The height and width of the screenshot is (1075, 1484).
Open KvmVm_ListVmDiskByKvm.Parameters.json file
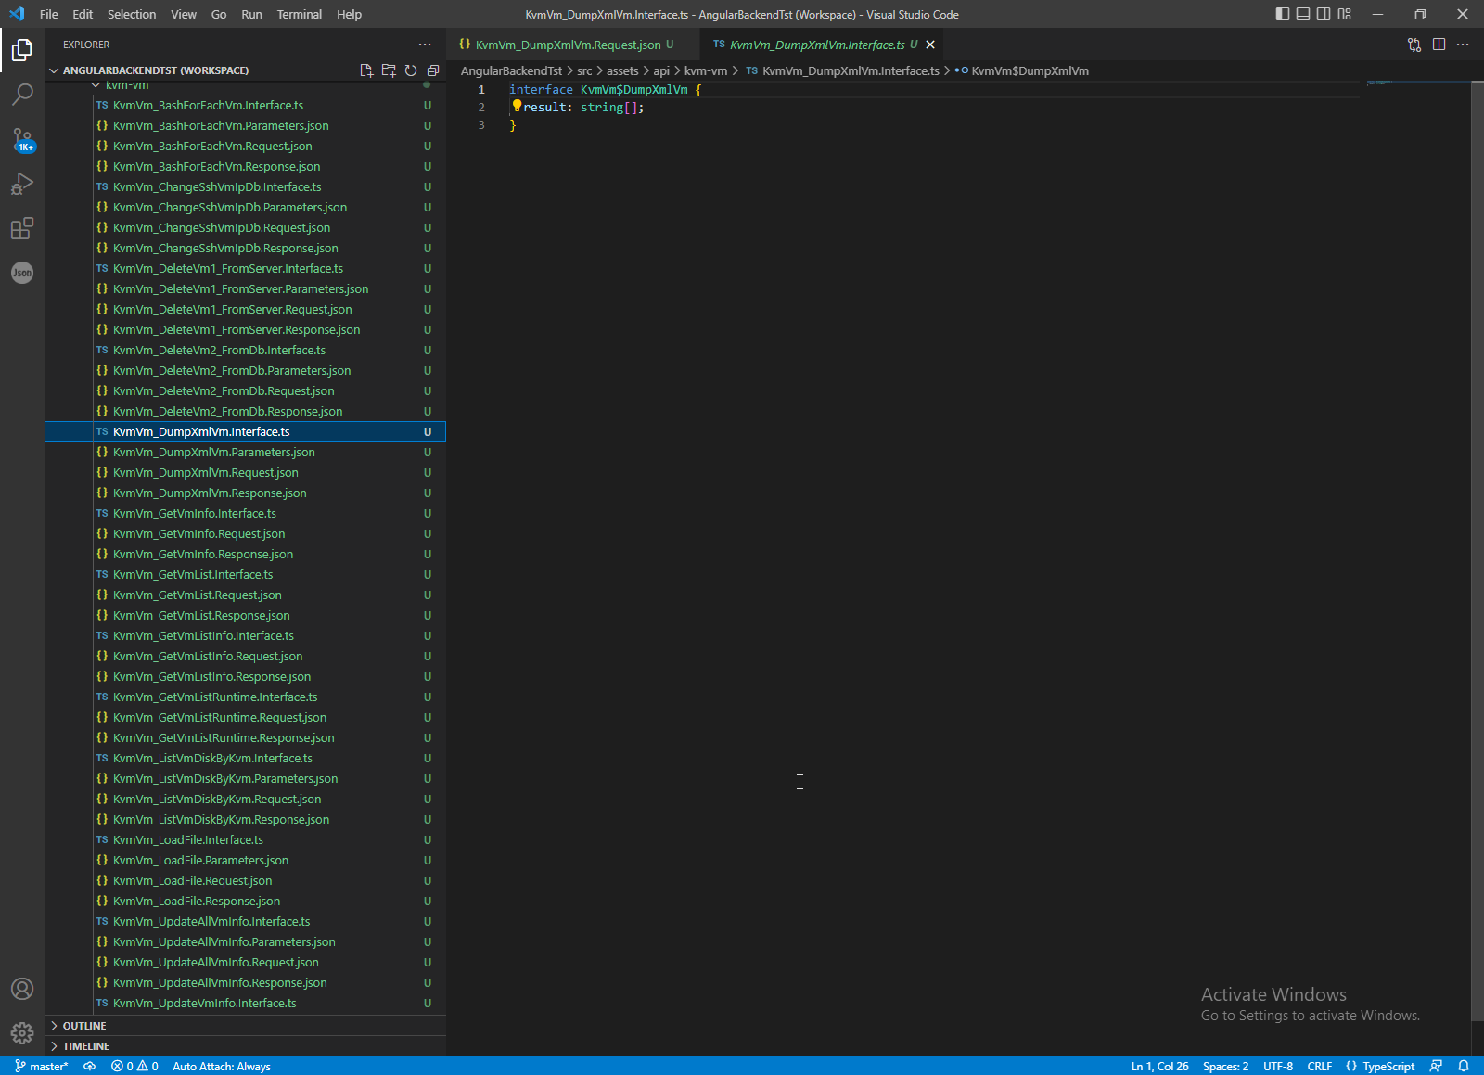pos(245,778)
